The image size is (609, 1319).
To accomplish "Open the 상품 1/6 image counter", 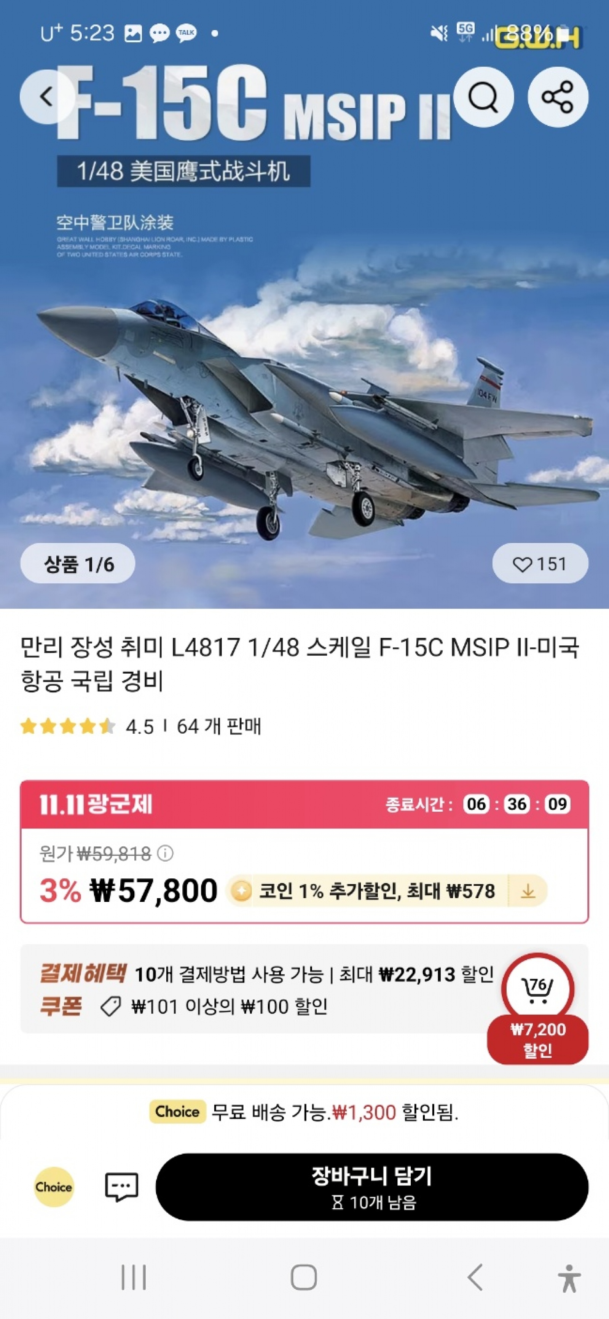I will [x=78, y=563].
